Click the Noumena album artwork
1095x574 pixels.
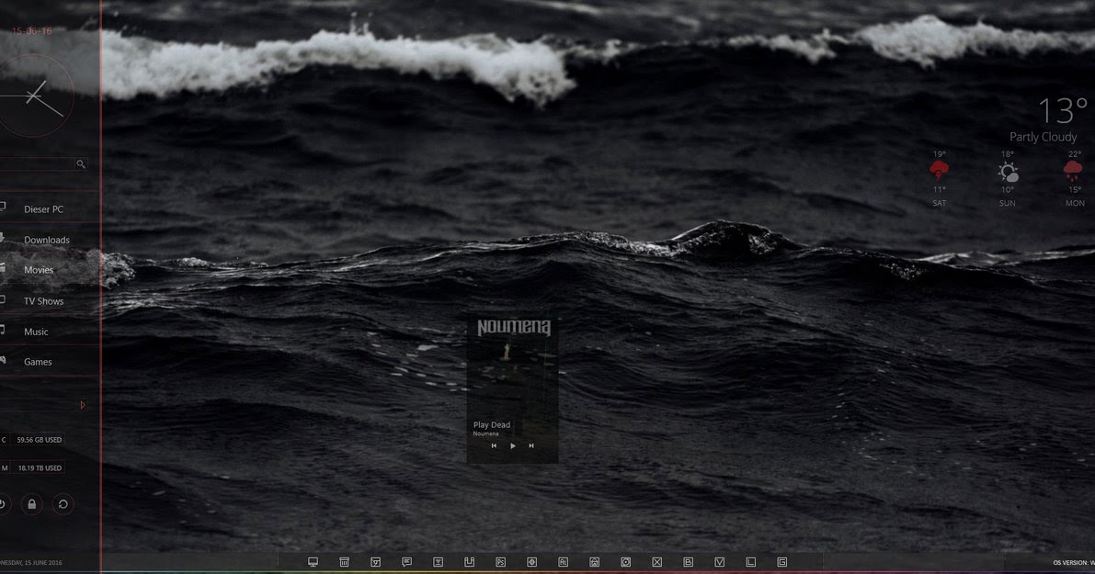(x=512, y=367)
